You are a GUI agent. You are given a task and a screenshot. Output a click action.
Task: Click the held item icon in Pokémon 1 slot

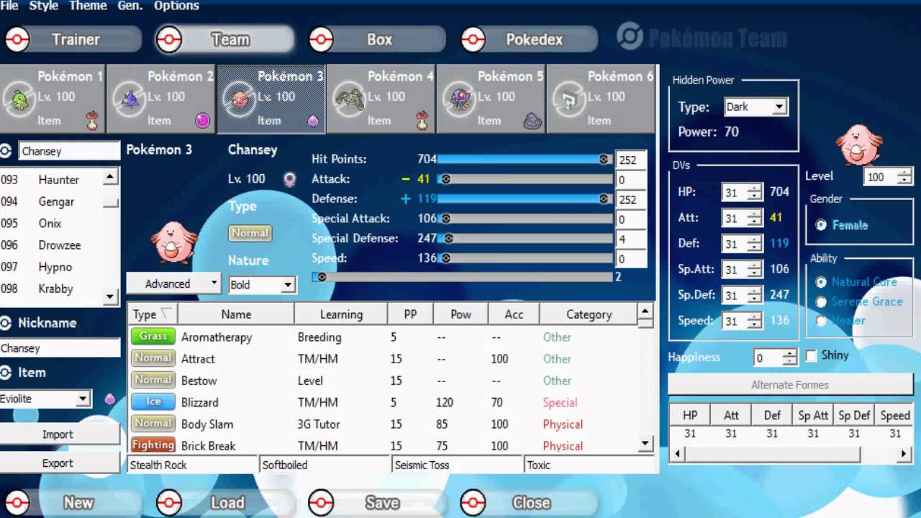(92, 120)
